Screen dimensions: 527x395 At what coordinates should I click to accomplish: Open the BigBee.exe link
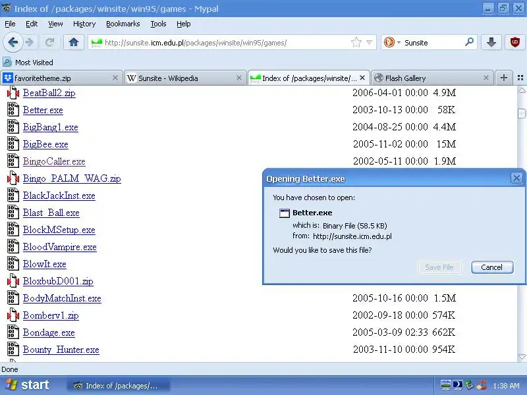tap(45, 144)
